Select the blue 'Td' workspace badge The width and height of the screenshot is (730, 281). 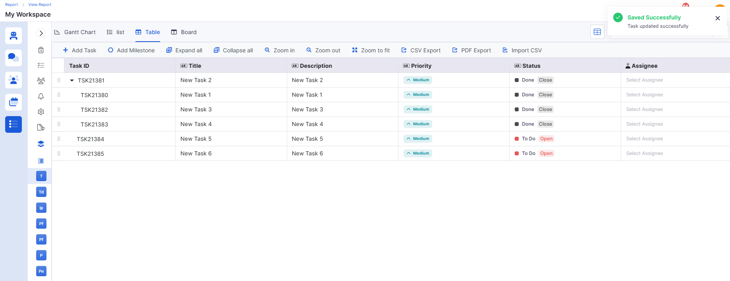pos(41,192)
